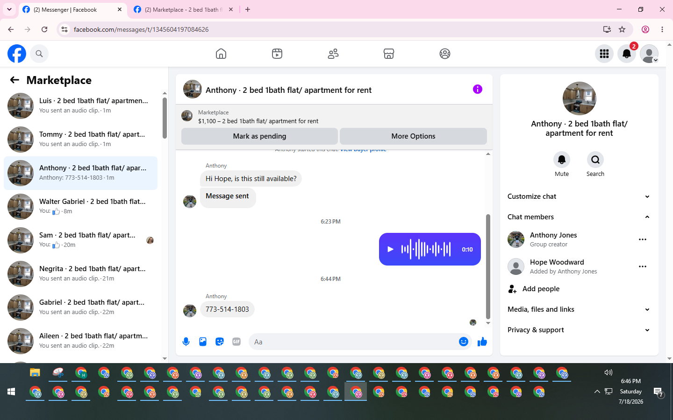Open the Luis apartment conversation
Image resolution: width=673 pixels, height=420 pixels.
pos(80,106)
